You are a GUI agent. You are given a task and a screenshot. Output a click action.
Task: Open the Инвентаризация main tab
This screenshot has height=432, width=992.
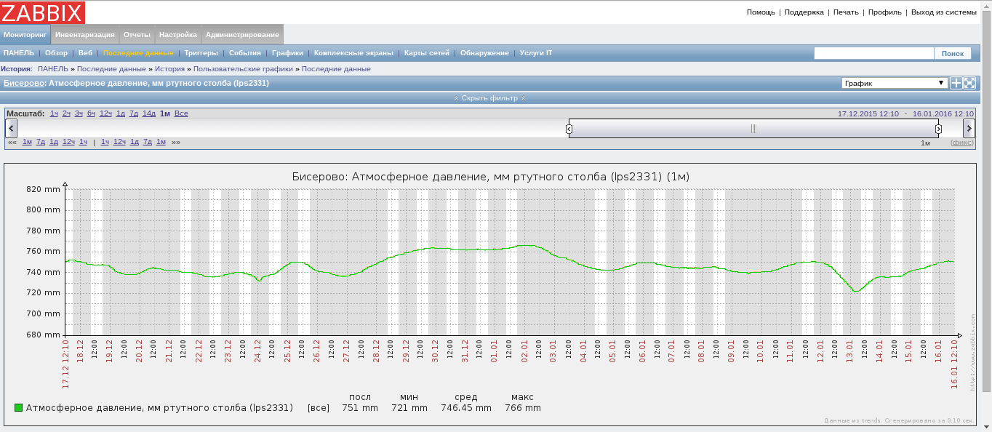tap(85, 34)
